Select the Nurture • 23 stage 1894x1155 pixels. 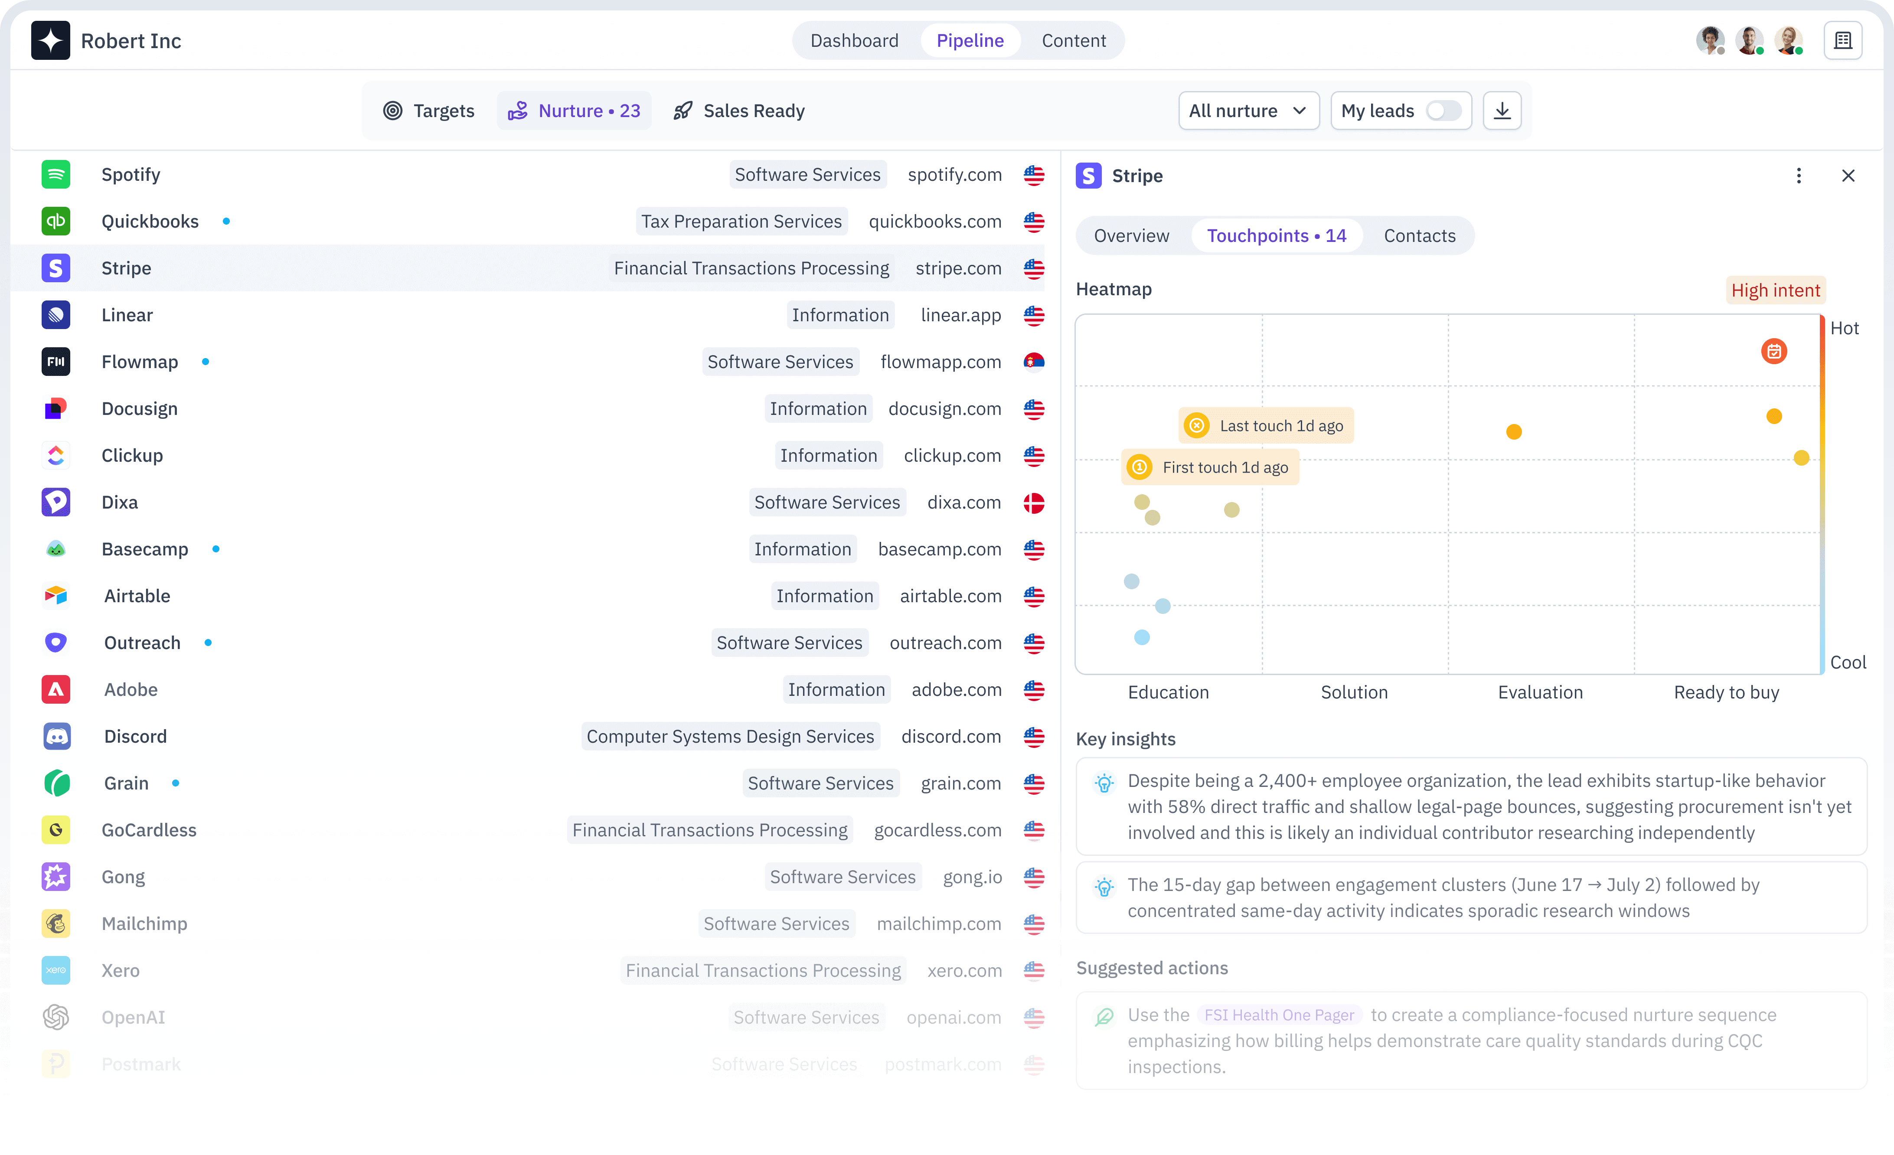pos(574,111)
